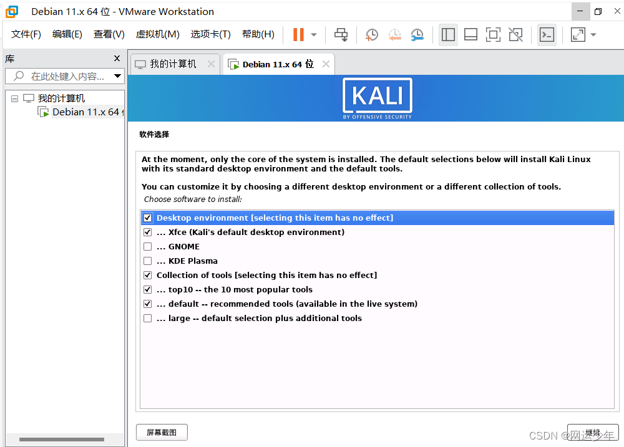The height and width of the screenshot is (447, 624).
Task: Click the library panel horizontal scrollbar
Action: (62, 440)
